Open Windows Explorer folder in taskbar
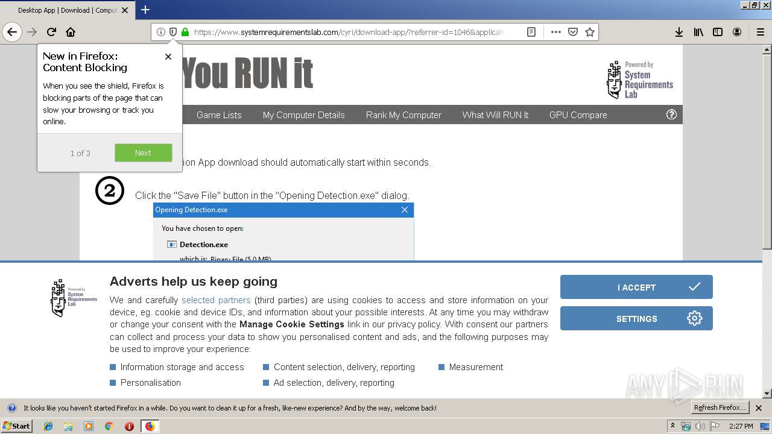 point(68,426)
